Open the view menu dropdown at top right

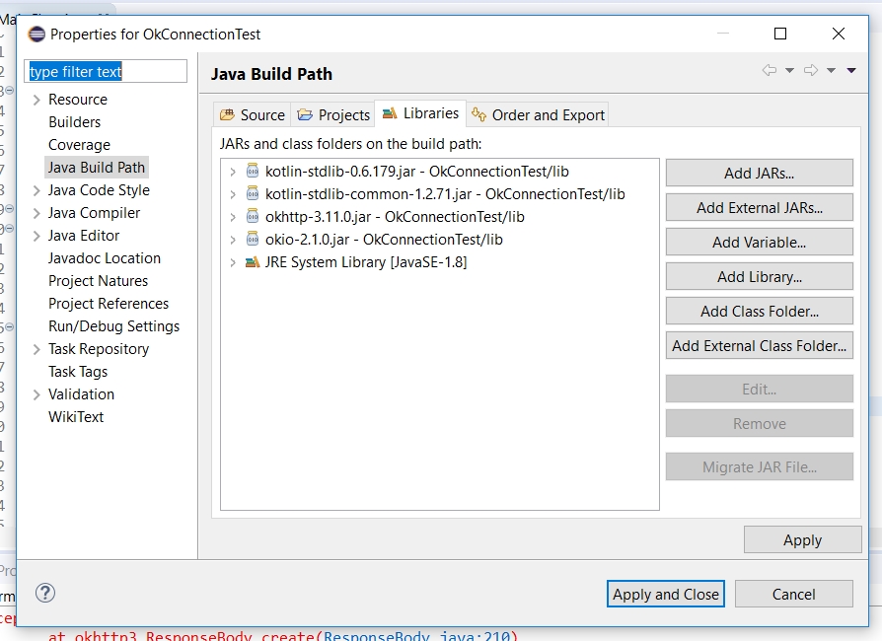click(x=850, y=70)
